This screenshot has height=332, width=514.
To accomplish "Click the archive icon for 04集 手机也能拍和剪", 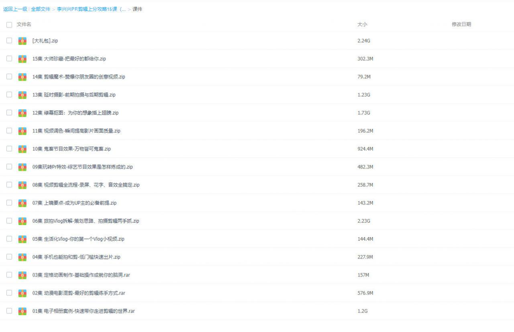I will coord(22,257).
